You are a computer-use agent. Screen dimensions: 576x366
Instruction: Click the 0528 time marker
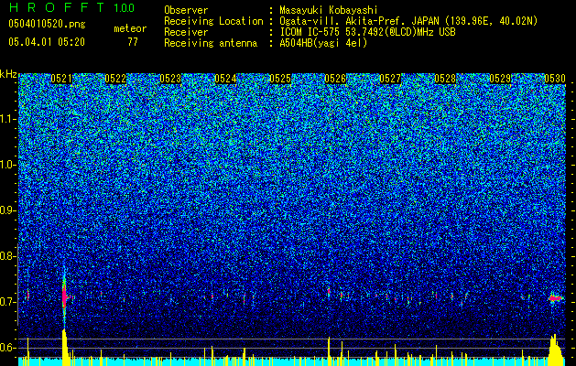tap(445, 79)
